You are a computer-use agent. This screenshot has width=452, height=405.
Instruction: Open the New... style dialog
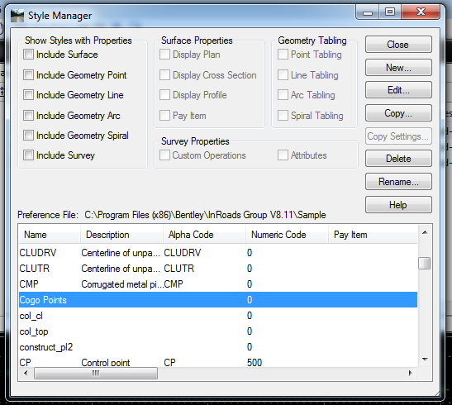[398, 68]
